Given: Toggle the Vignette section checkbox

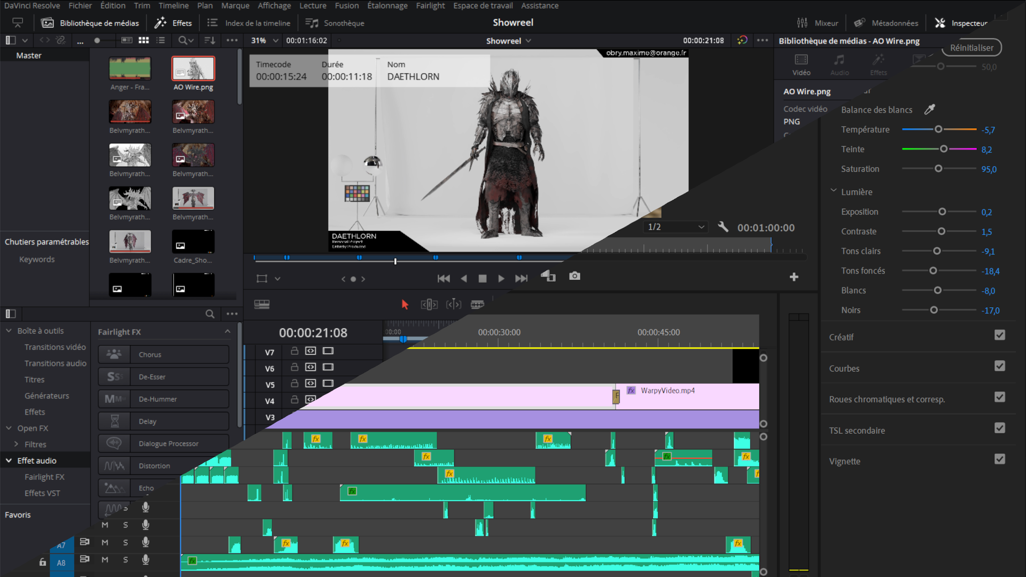Looking at the screenshot, I should coord(1000,459).
